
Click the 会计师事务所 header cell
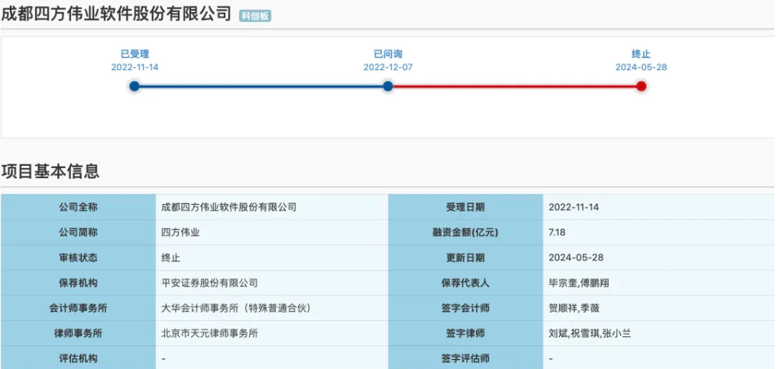tap(78, 308)
